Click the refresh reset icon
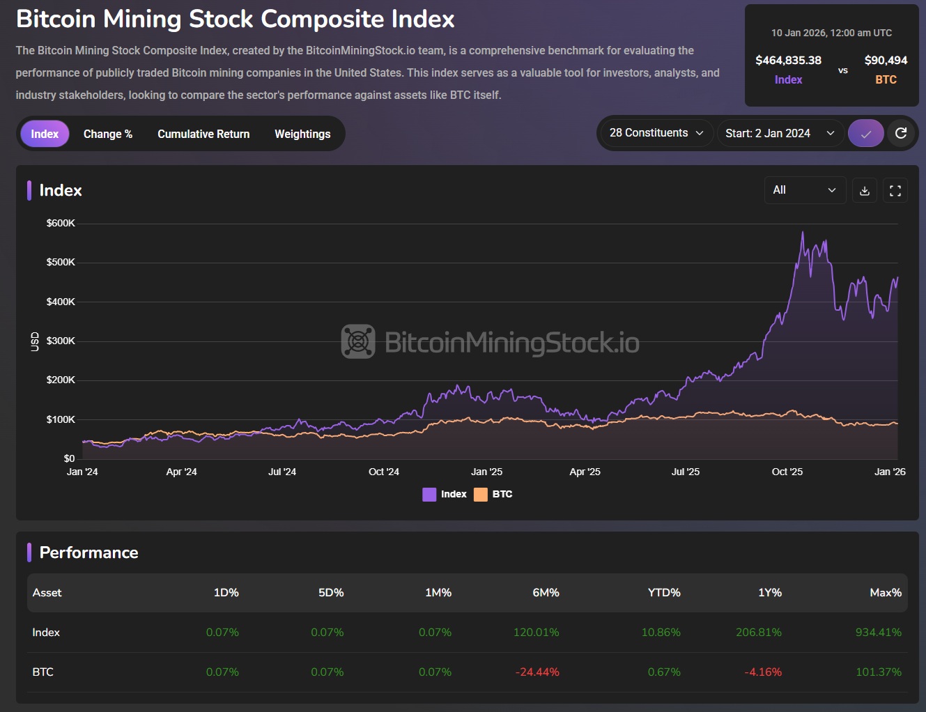Viewport: 926px width, 712px height. point(901,133)
